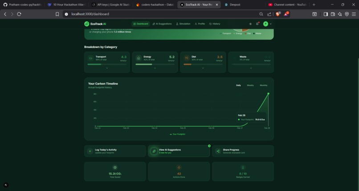Screen dimensions: 359x191
Task: Switch to the Channel content YouTube tab
Action: [x=287, y=4]
